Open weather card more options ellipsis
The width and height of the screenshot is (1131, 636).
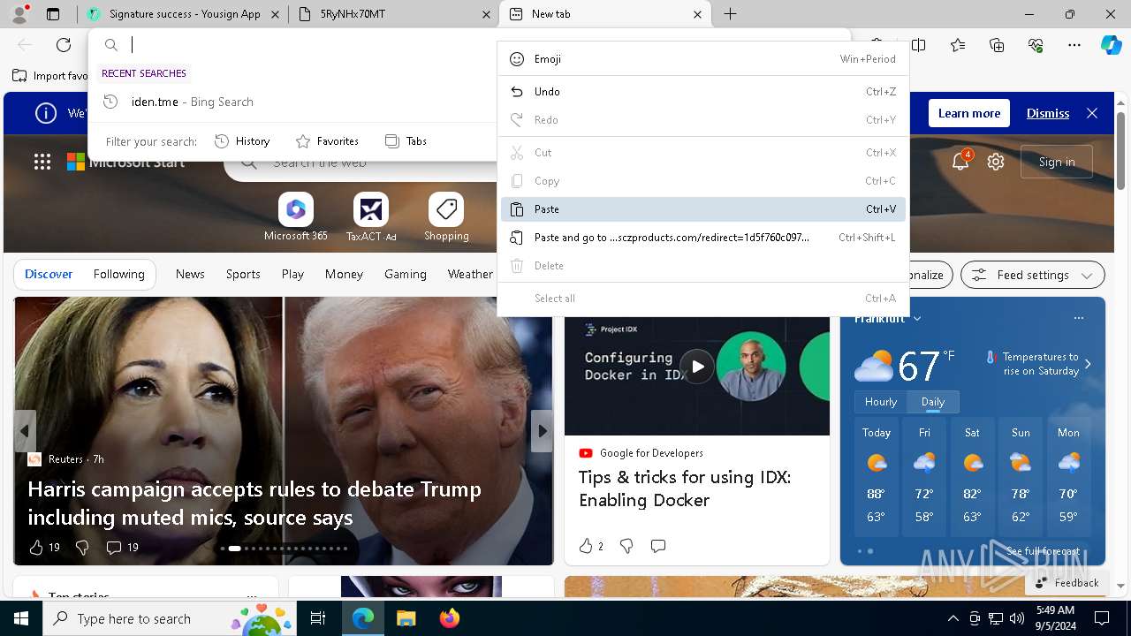(1078, 318)
